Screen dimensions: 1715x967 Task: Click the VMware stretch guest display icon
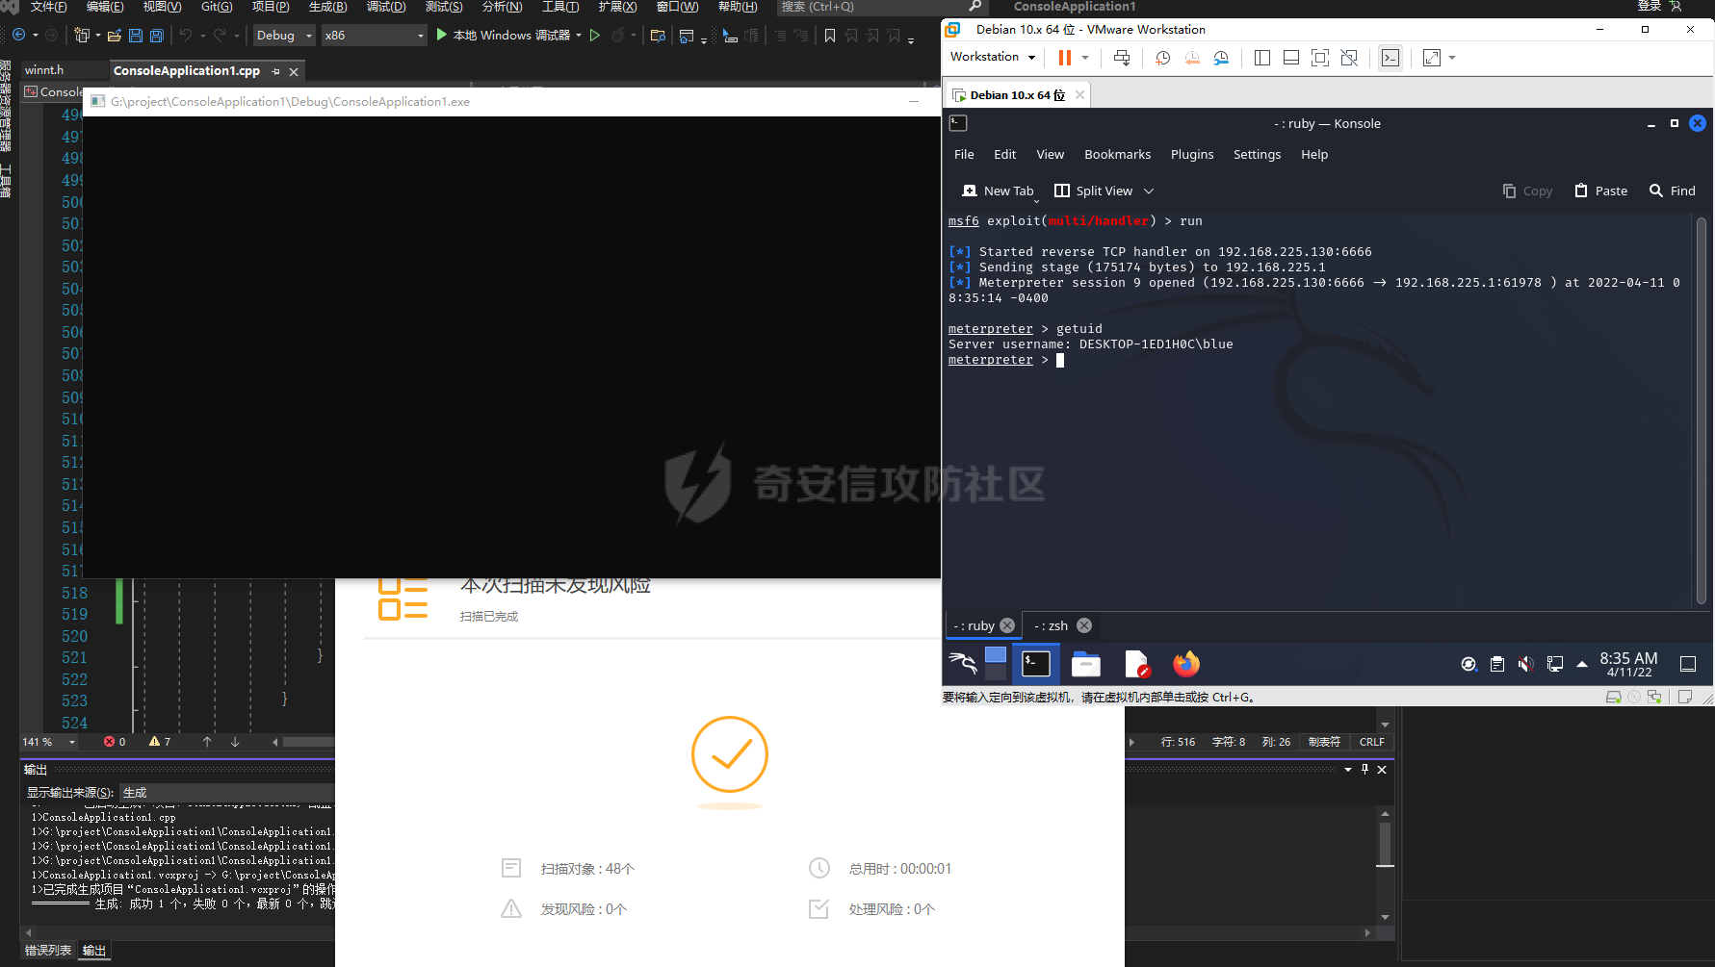tap(1432, 58)
